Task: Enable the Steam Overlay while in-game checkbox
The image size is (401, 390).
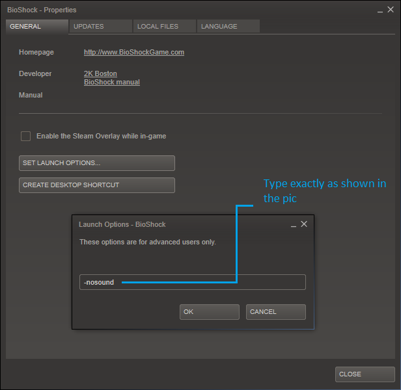Action: [x=26, y=136]
